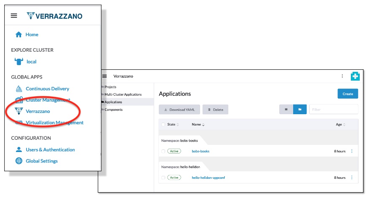Tick the checkbox for bobs-books row

tap(163, 151)
